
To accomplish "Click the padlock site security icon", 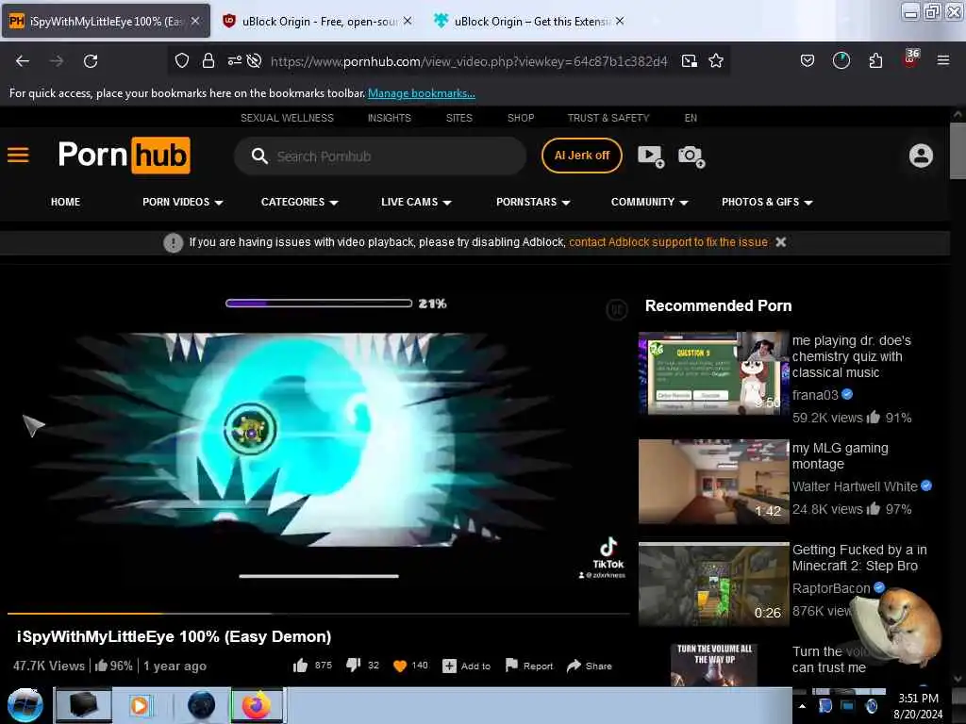I will [208, 60].
